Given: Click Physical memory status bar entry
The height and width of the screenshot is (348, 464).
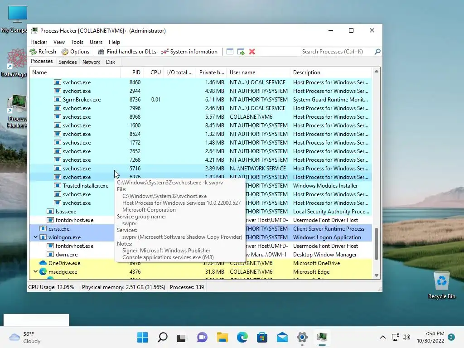Looking at the screenshot, I should pos(123,287).
